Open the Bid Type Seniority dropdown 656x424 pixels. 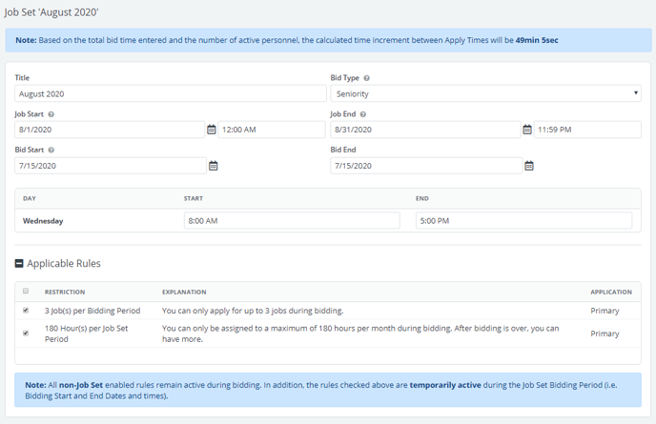point(485,93)
